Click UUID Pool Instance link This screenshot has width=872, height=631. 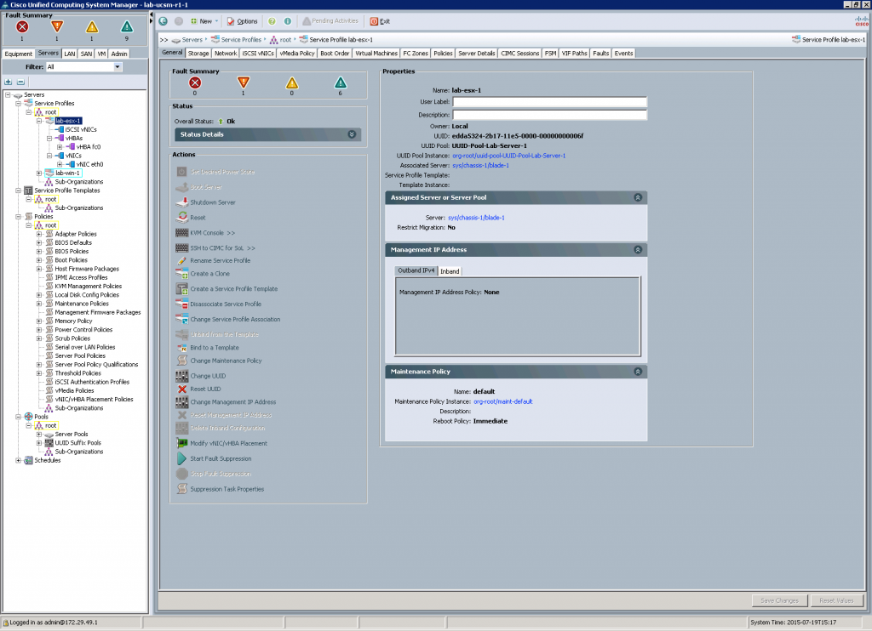click(x=509, y=156)
